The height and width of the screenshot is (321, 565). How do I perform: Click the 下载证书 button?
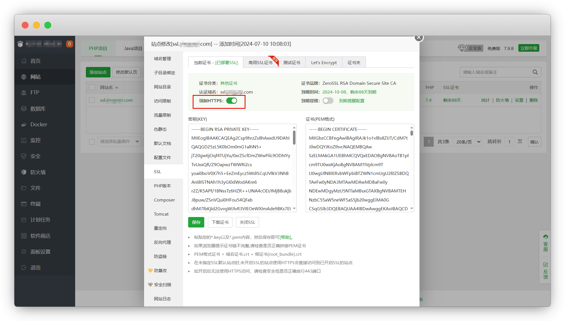220,222
